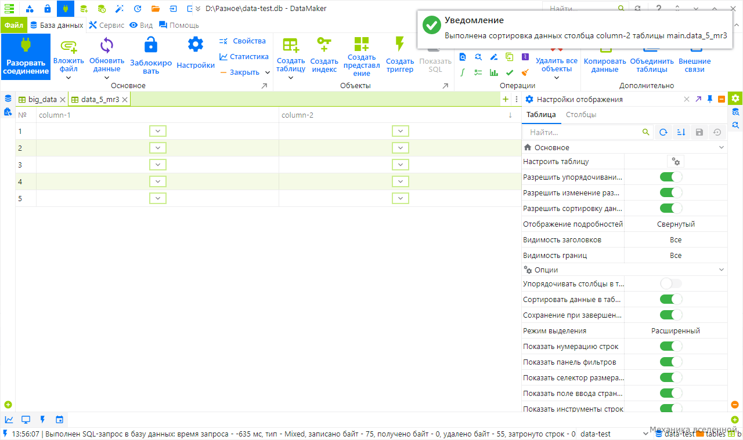Open row 1 column-1 dropdown
The image size is (743, 440).
tap(158, 131)
